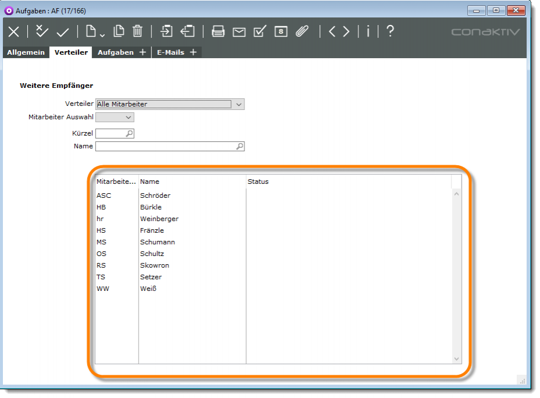Go to next record with right arrow
The width and height of the screenshot is (540, 398).
pyautogui.click(x=347, y=31)
